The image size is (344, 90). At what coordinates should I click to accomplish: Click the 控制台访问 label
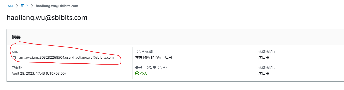pyautogui.click(x=144, y=52)
